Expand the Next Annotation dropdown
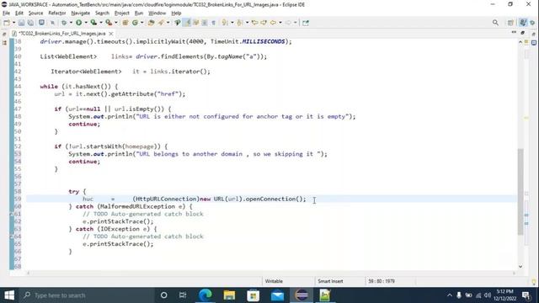The width and height of the screenshot is (539, 303). (x=232, y=23)
